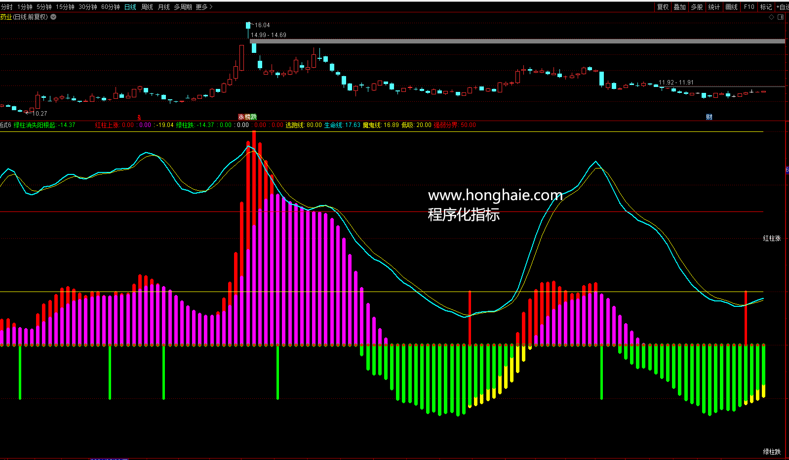The width and height of the screenshot is (789, 460).
Task: Expand the 更多 periods menu
Action: (x=204, y=7)
